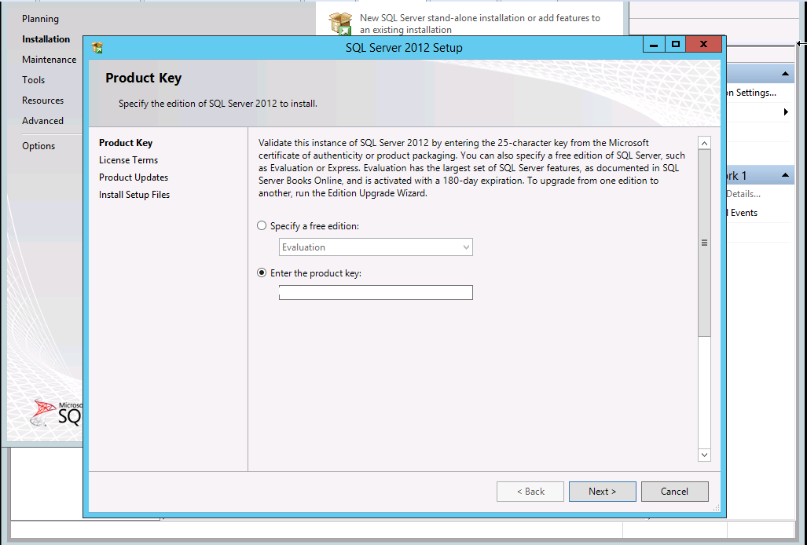807x545 pixels.
Task: Open Advanced in Installation Center window
Action: 42,121
